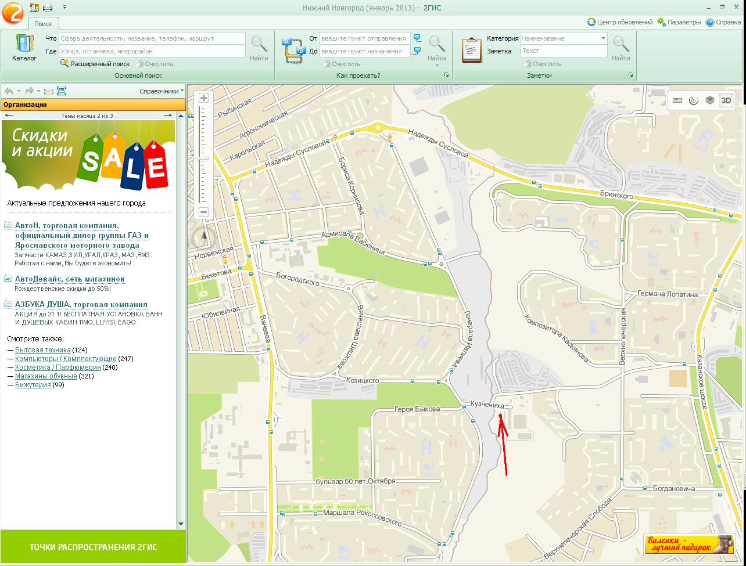Go to previous Темы месяца slide
The width and height of the screenshot is (746, 566).
(9, 116)
